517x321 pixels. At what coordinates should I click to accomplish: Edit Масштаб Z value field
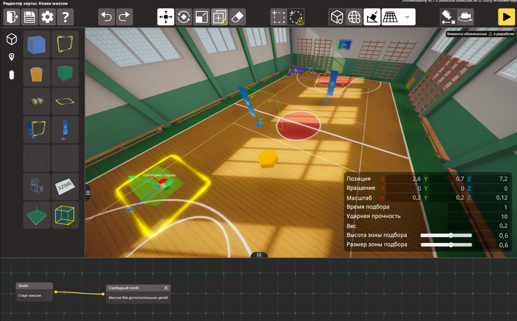(491, 198)
